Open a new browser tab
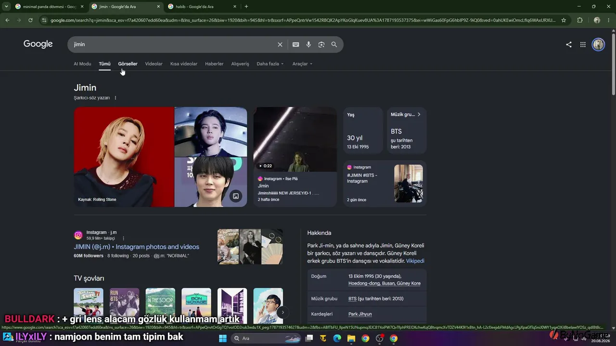 [246, 6]
